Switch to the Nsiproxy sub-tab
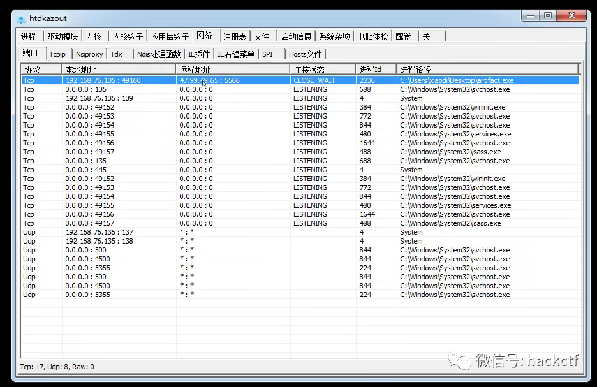 pyautogui.click(x=89, y=54)
